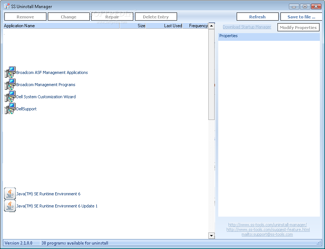Image resolution: width=325 pixels, height=249 pixels.
Task: Click the Broadcom Management Programs installer icon
Action: pos(10,84)
